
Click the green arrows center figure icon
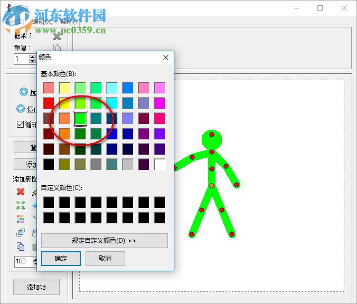(21, 205)
